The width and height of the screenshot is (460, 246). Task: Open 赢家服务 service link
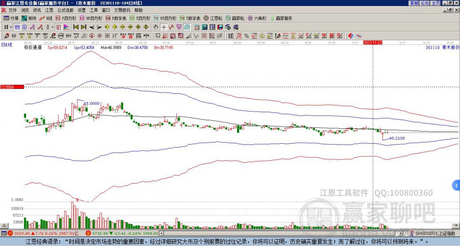point(281,18)
